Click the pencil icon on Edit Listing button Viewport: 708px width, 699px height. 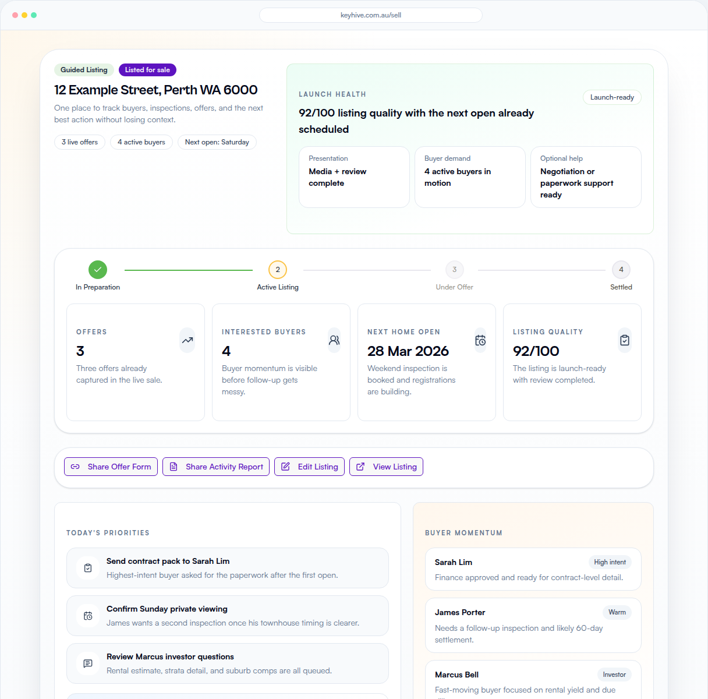click(285, 467)
